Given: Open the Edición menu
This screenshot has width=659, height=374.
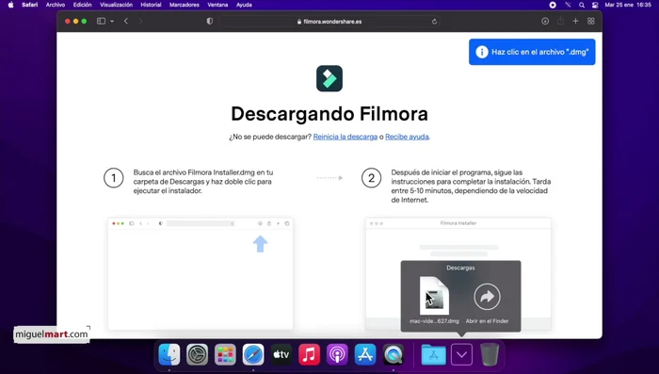Looking at the screenshot, I should pos(83,5).
